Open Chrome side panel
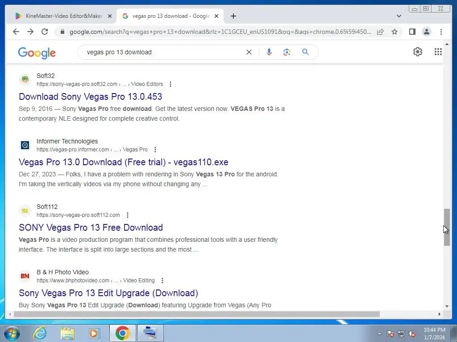The width and height of the screenshot is (457, 342). coord(412,32)
